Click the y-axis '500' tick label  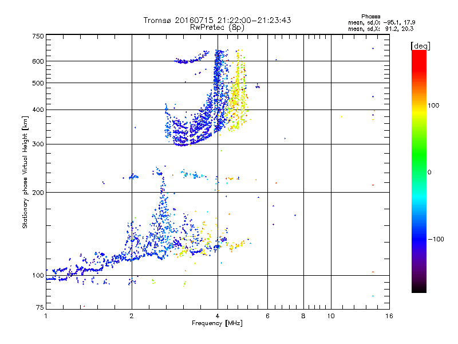point(38,83)
